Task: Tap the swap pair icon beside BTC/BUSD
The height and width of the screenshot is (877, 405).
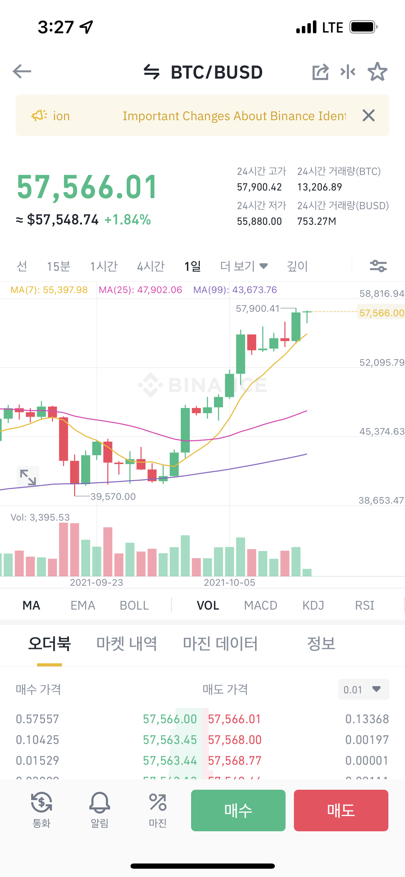Action: (x=151, y=72)
